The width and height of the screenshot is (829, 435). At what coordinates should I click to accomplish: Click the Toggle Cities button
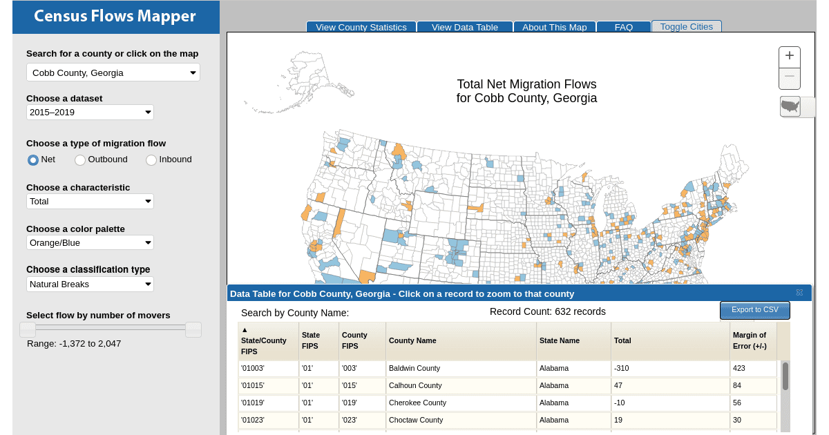pyautogui.click(x=687, y=26)
